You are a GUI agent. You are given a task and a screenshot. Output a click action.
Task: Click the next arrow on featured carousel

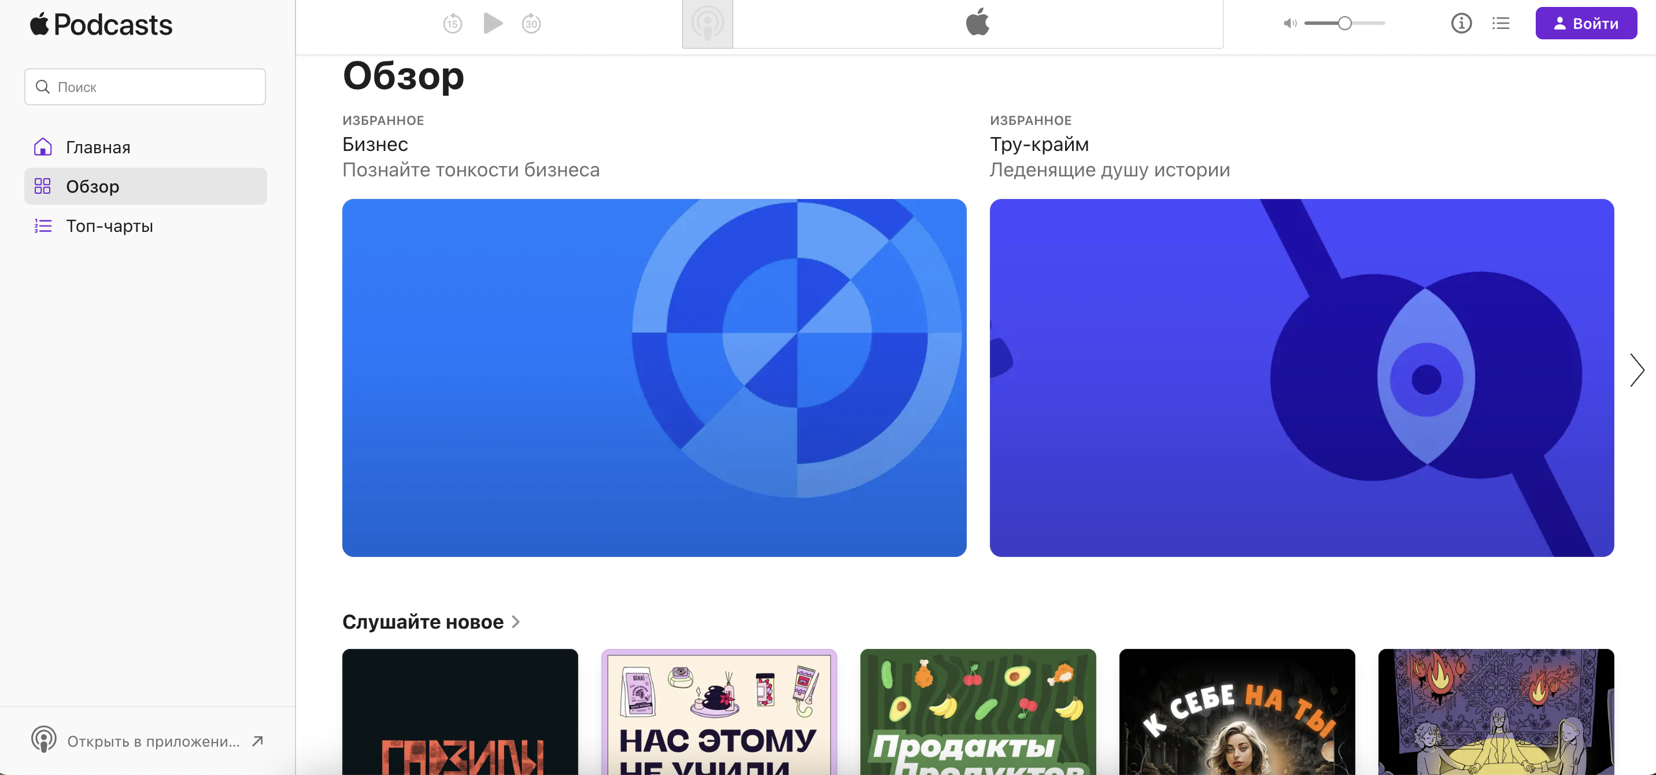coord(1636,370)
